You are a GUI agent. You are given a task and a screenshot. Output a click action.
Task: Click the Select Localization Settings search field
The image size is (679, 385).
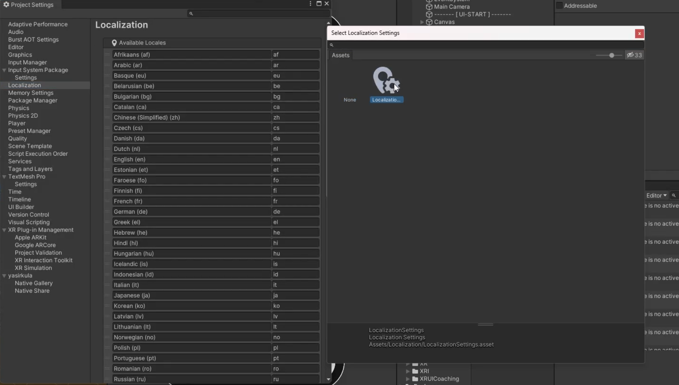[x=486, y=45]
